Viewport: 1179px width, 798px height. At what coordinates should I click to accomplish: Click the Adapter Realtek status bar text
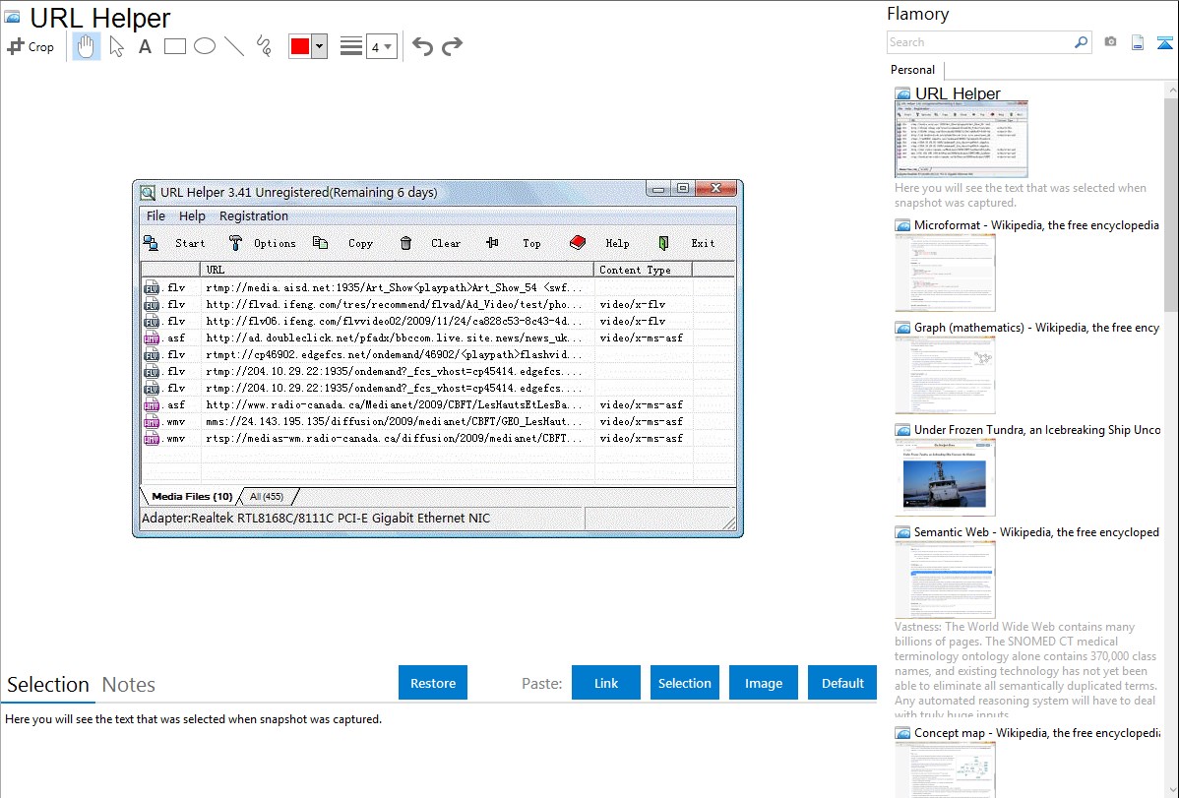(316, 519)
